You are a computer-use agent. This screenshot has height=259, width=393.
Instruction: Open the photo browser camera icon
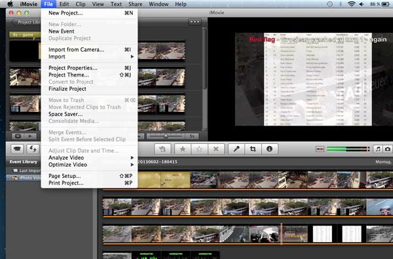[388, 149]
